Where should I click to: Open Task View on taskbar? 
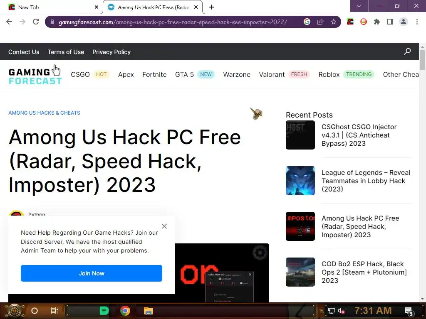(x=54, y=311)
